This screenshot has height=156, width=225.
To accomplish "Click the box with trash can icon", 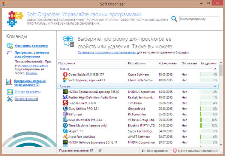I will pos(69,41).
